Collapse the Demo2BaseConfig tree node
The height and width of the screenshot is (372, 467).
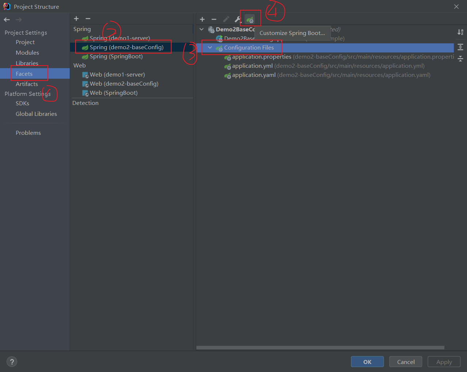point(202,29)
